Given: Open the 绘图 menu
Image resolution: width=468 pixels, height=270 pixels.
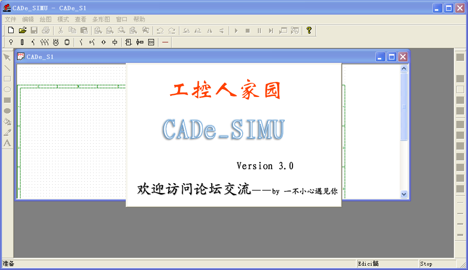Looking at the screenshot, I should pos(45,19).
